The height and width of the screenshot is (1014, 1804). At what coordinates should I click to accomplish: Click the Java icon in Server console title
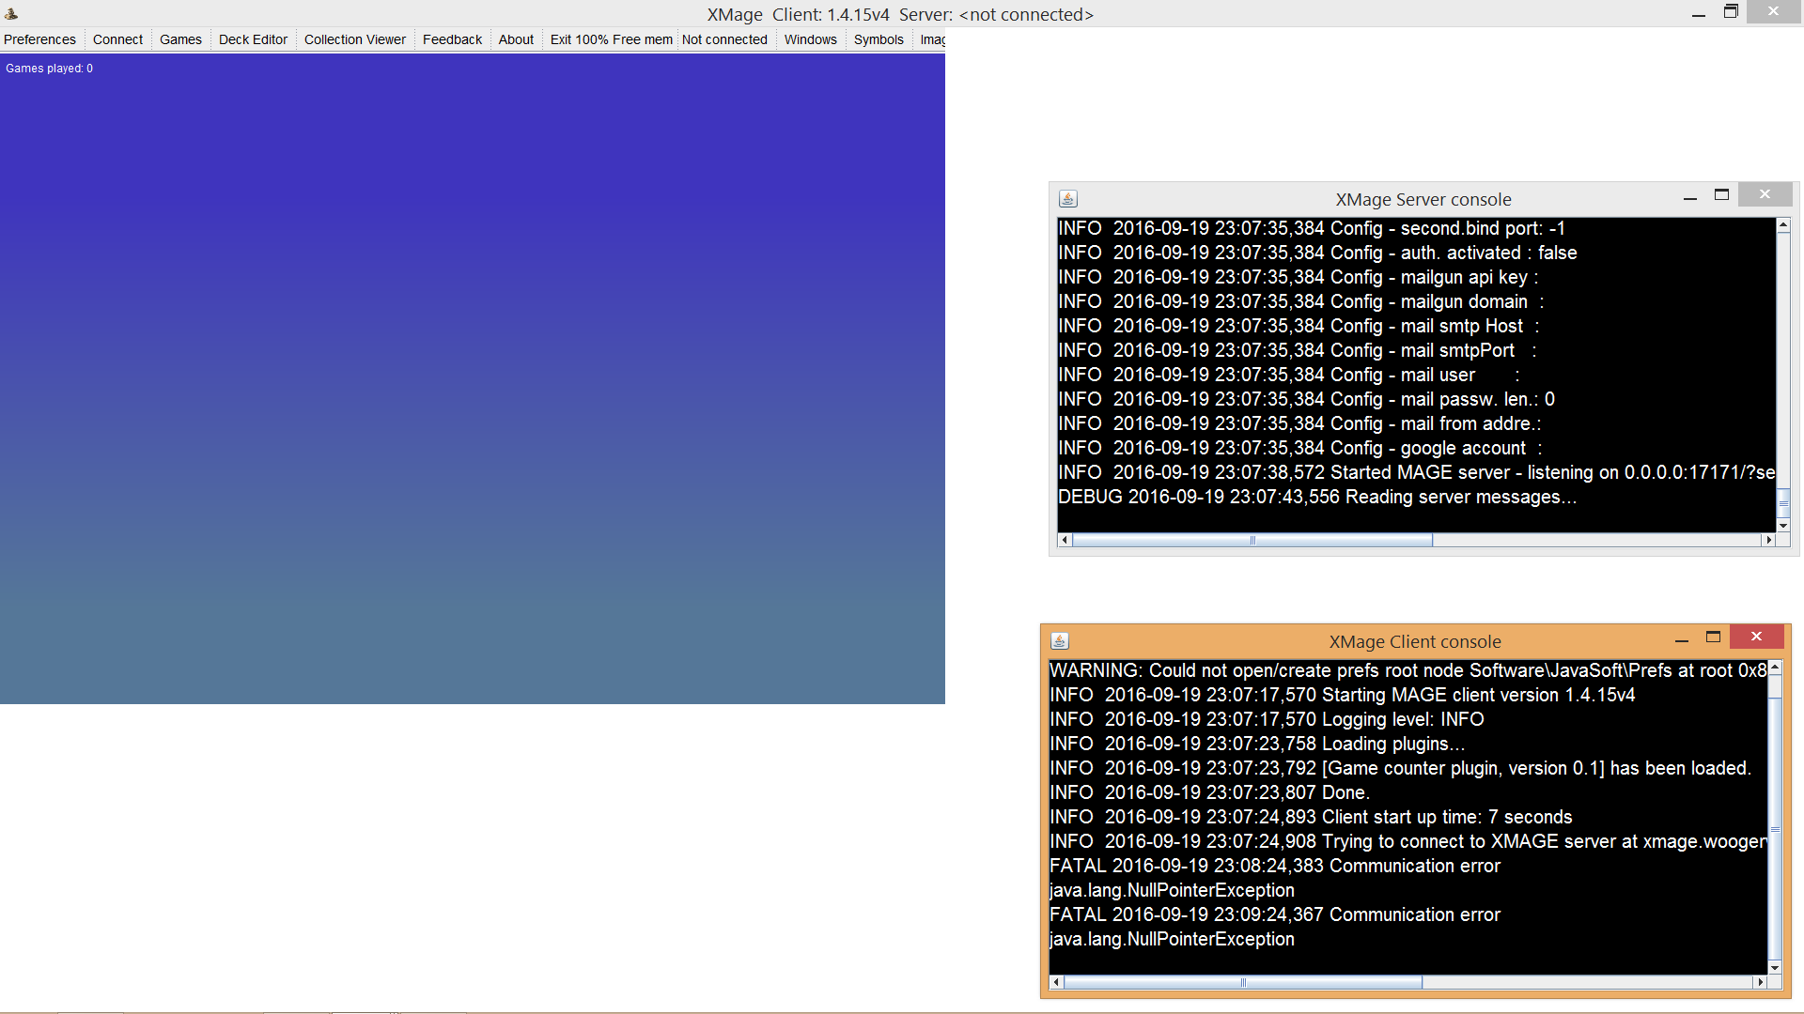click(1067, 199)
